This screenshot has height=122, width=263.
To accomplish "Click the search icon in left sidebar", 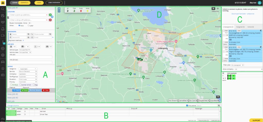I will tap(3, 9).
